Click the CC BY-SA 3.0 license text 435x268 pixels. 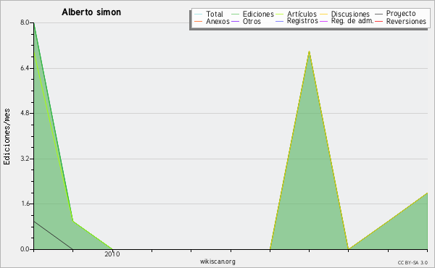click(x=413, y=262)
